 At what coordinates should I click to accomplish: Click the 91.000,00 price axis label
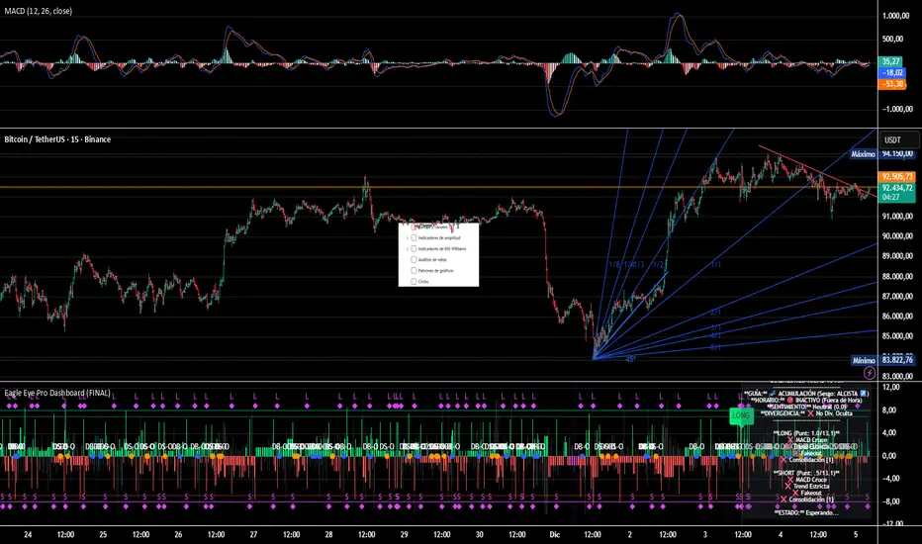point(896,216)
